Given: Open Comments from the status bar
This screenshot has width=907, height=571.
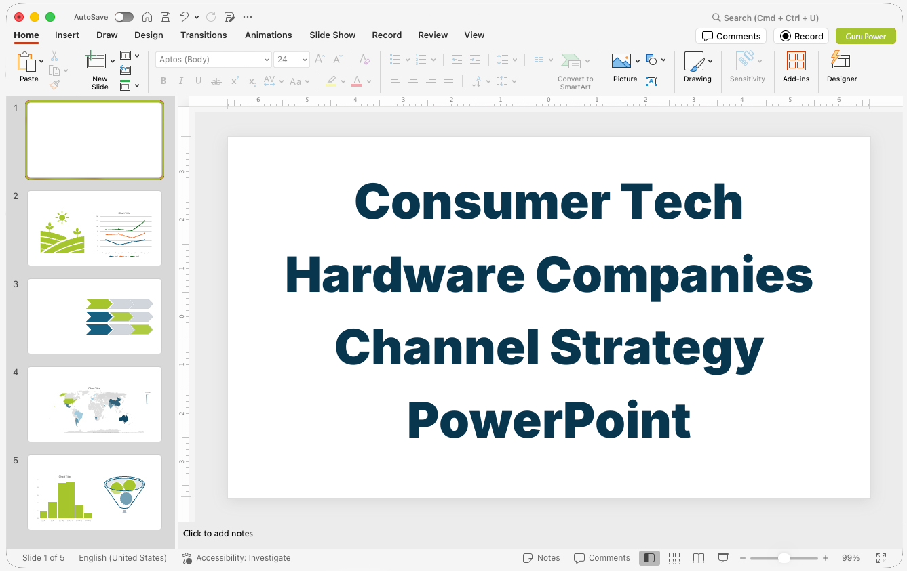Looking at the screenshot, I should [602, 558].
